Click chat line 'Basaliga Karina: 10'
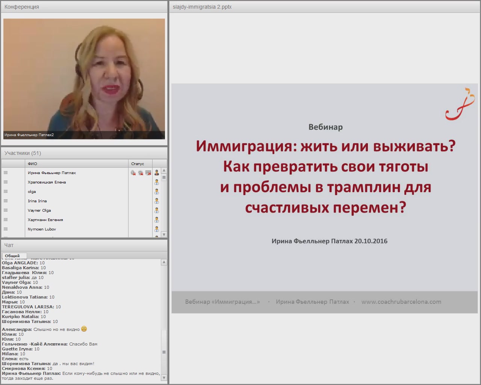 click(24, 268)
